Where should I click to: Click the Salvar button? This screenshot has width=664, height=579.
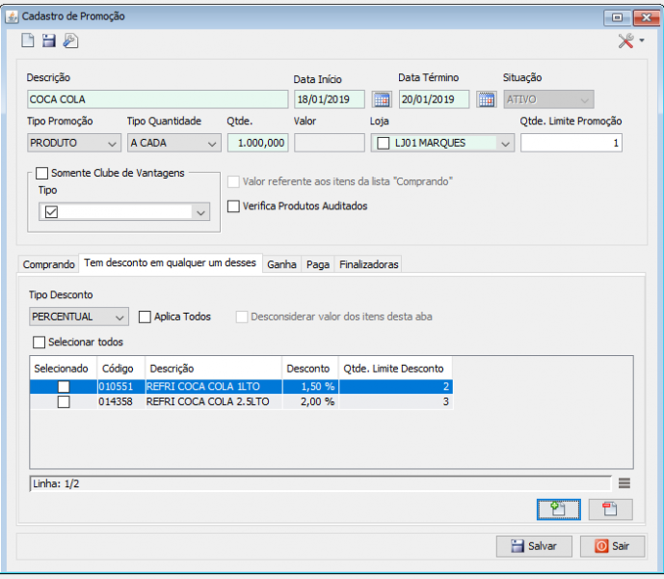pyautogui.click(x=533, y=546)
